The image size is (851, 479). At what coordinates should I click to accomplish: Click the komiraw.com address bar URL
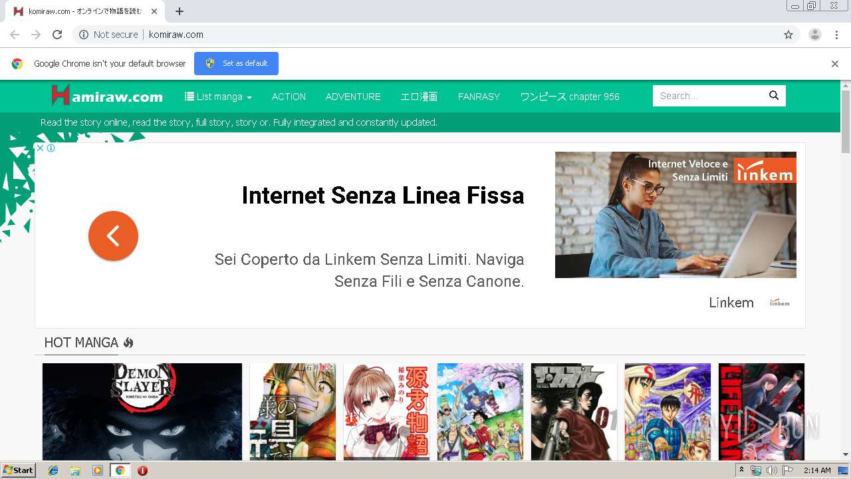point(176,35)
